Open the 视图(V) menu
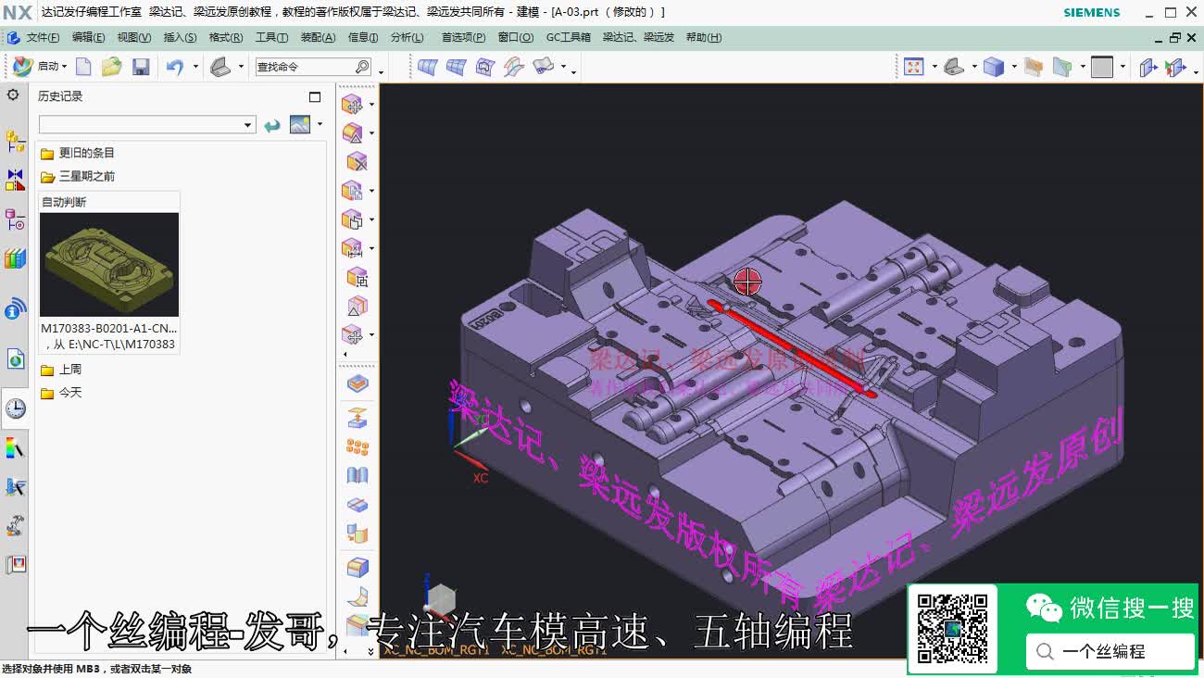Screen dimensions: 1204x678 [134, 38]
